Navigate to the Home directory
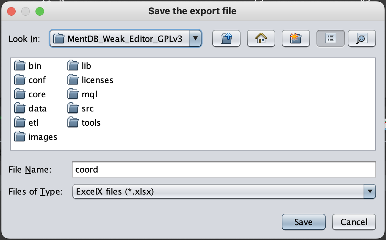Screen dimensions: 386x240 tap(261, 38)
